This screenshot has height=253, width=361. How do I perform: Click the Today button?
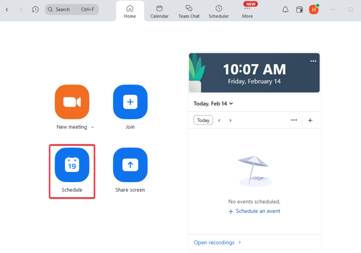pyautogui.click(x=204, y=120)
